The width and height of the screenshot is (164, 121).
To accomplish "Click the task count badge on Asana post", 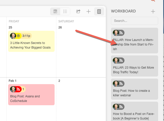I will tap(23, 89).
